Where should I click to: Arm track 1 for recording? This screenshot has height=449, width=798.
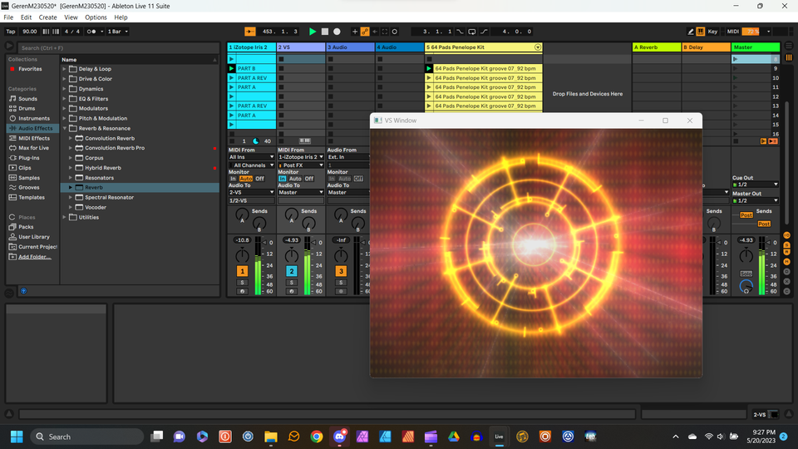coord(242,292)
